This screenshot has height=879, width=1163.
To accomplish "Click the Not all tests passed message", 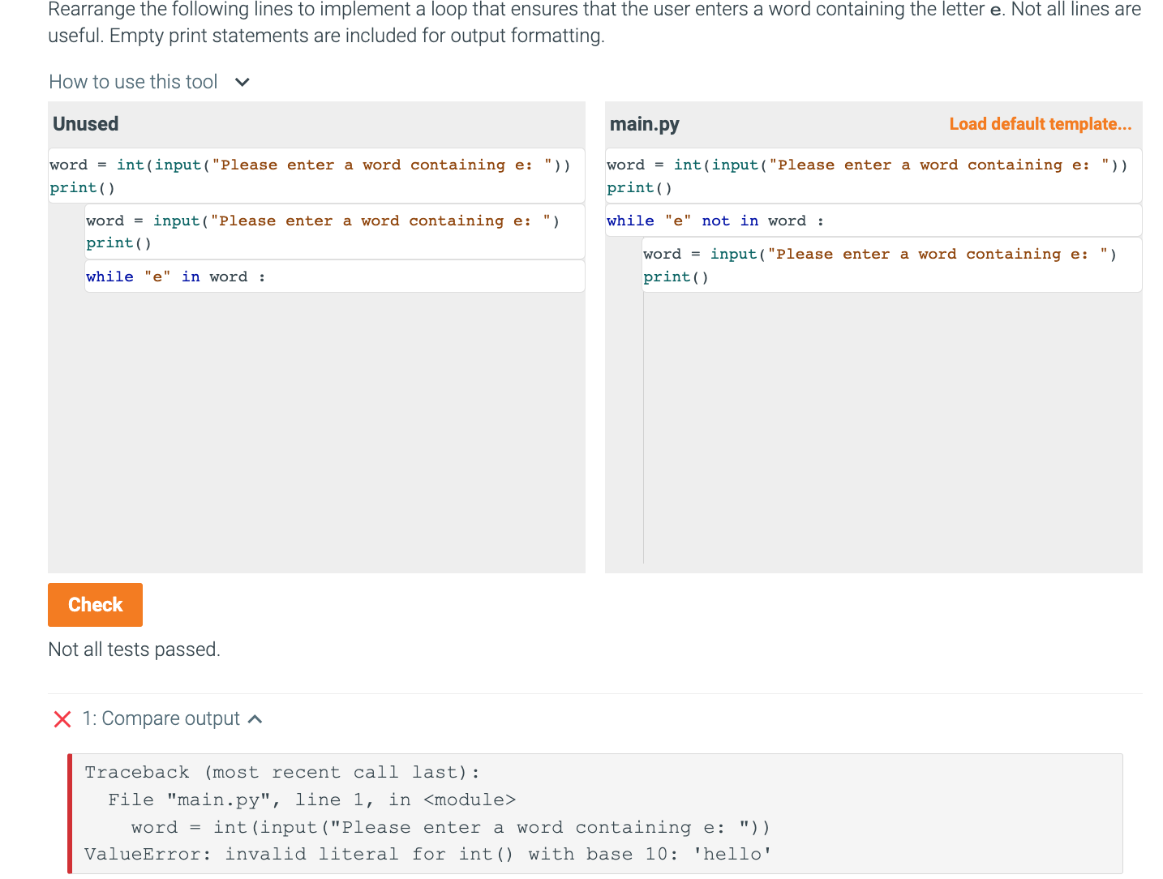I will pyautogui.click(x=135, y=650).
